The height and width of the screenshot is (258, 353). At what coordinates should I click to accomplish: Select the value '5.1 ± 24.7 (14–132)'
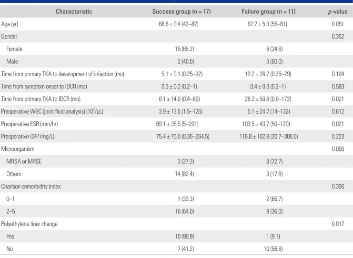pyautogui.click(x=269, y=111)
